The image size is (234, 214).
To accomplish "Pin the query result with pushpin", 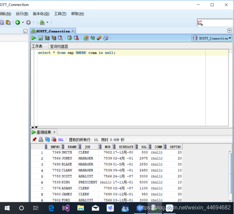I will pyautogui.click(x=34, y=139).
